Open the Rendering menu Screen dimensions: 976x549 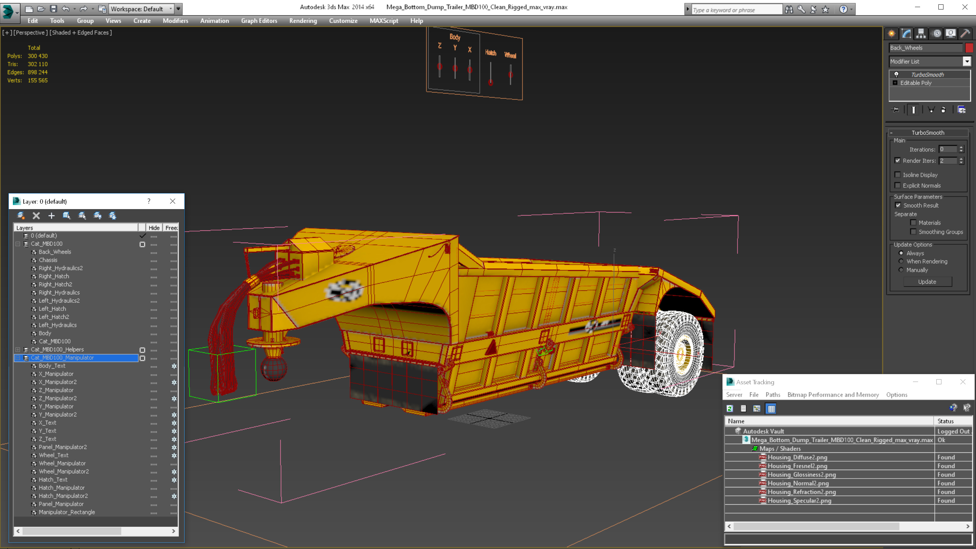303,21
